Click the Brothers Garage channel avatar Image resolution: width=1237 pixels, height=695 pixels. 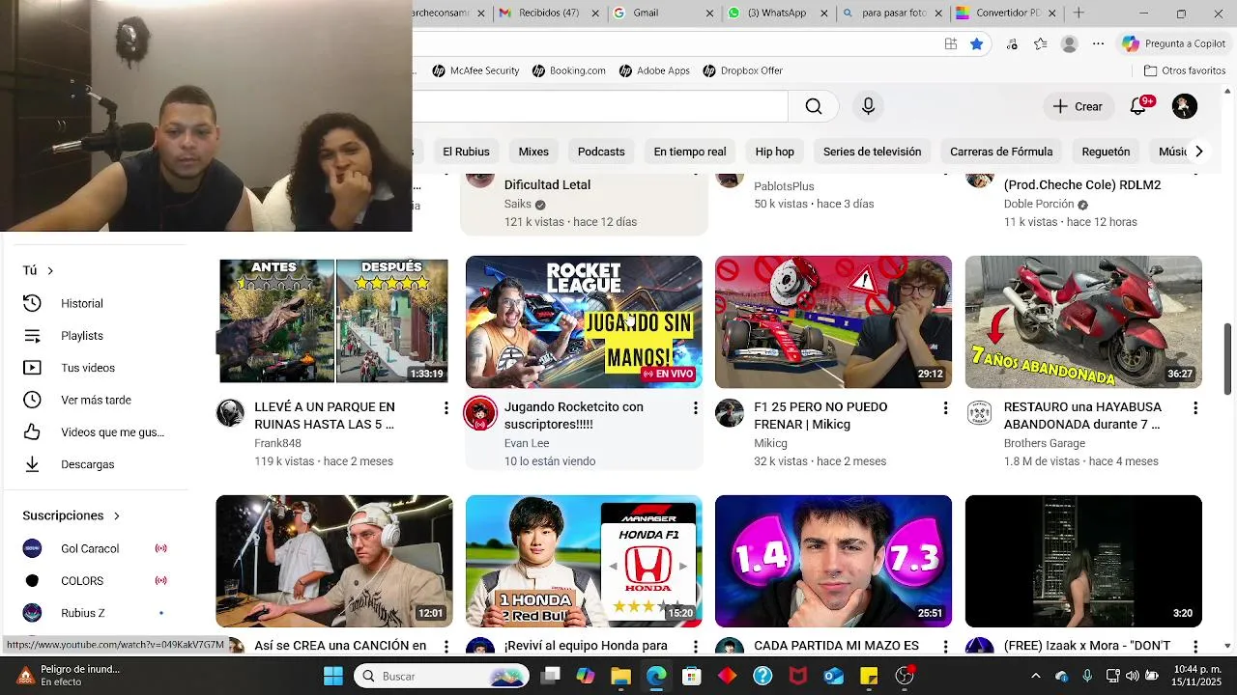pyautogui.click(x=980, y=413)
